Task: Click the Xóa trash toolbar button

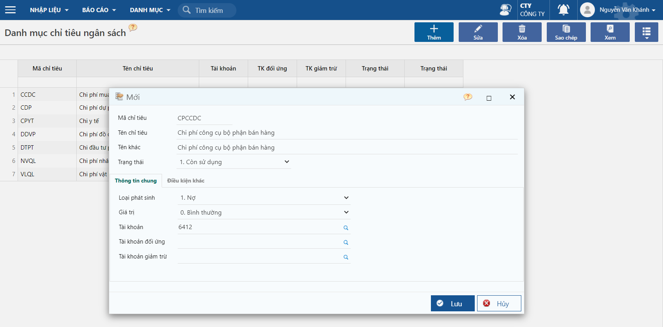Action: [x=522, y=32]
